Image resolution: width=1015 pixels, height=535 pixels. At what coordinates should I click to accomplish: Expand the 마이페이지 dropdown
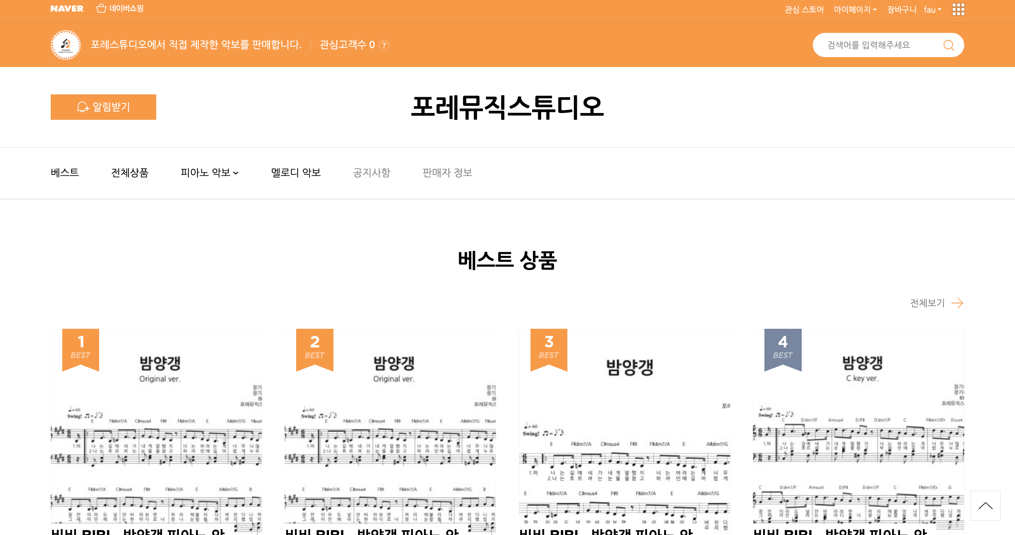click(855, 10)
